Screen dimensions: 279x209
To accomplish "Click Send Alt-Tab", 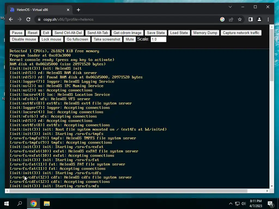I will coord(98,33).
